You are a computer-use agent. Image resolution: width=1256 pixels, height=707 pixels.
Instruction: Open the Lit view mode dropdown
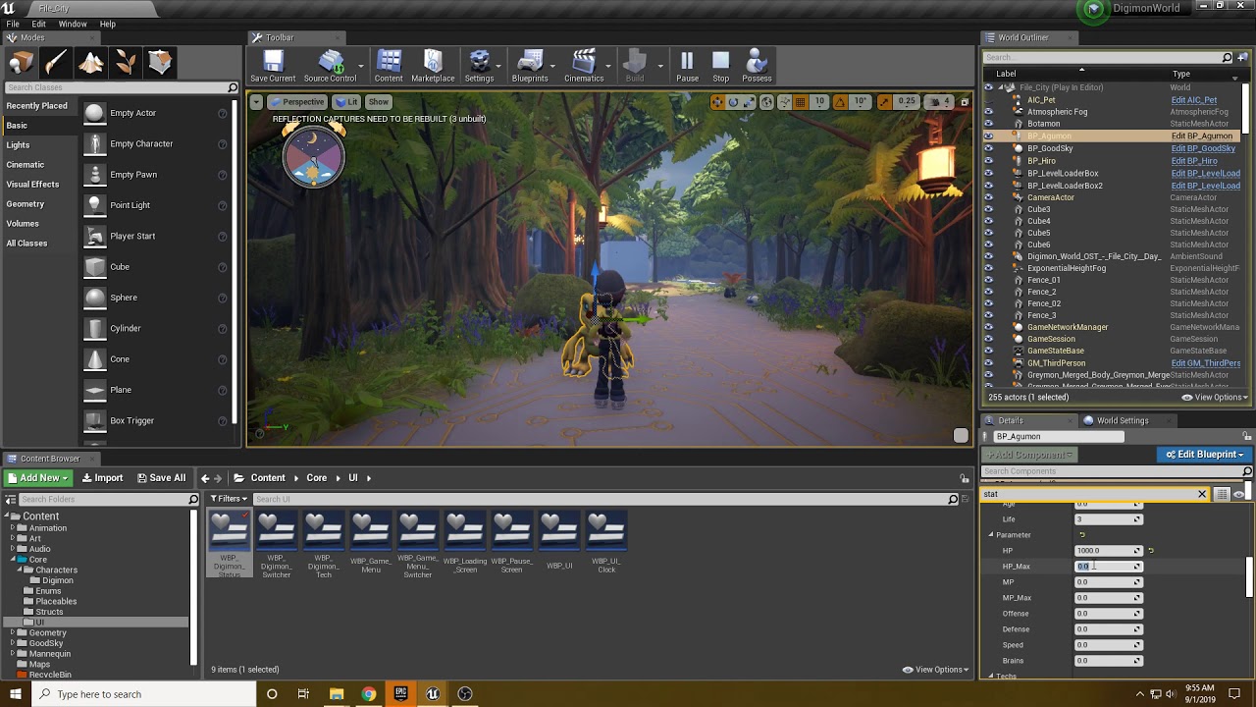(x=346, y=102)
